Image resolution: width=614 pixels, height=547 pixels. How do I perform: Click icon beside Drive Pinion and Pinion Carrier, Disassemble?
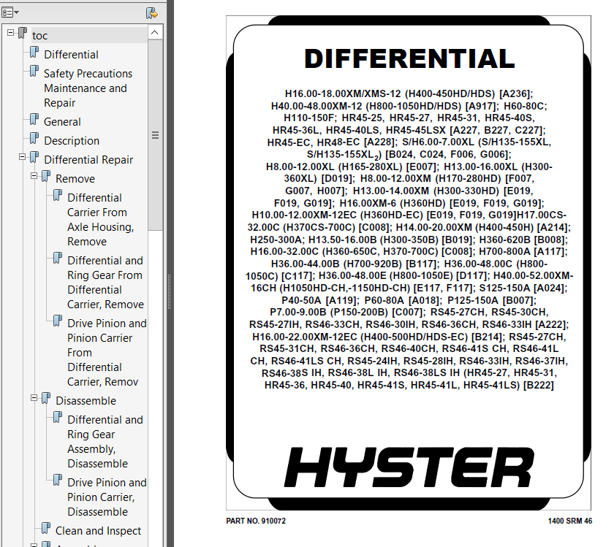pos(58,480)
